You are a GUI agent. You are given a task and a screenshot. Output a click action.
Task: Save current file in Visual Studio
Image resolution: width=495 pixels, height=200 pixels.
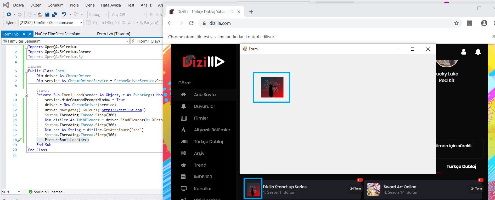coord(47,15)
